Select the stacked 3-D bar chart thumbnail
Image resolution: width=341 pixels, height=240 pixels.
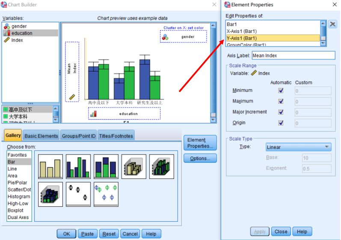(x=50, y=194)
